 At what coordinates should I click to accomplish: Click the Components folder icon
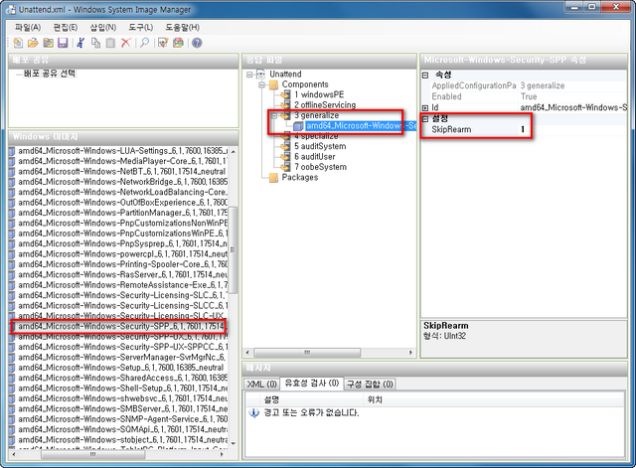[x=274, y=84]
